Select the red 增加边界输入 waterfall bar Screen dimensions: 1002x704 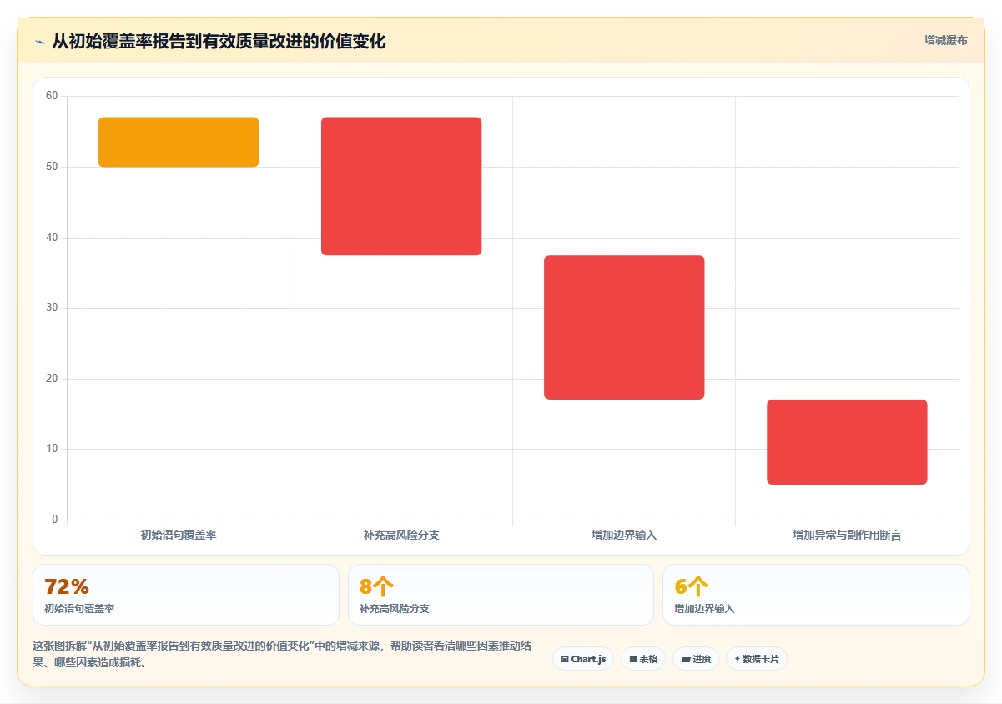click(624, 327)
